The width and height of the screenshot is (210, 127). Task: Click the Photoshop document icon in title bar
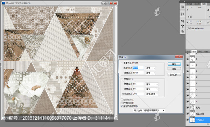(x=3, y=3)
